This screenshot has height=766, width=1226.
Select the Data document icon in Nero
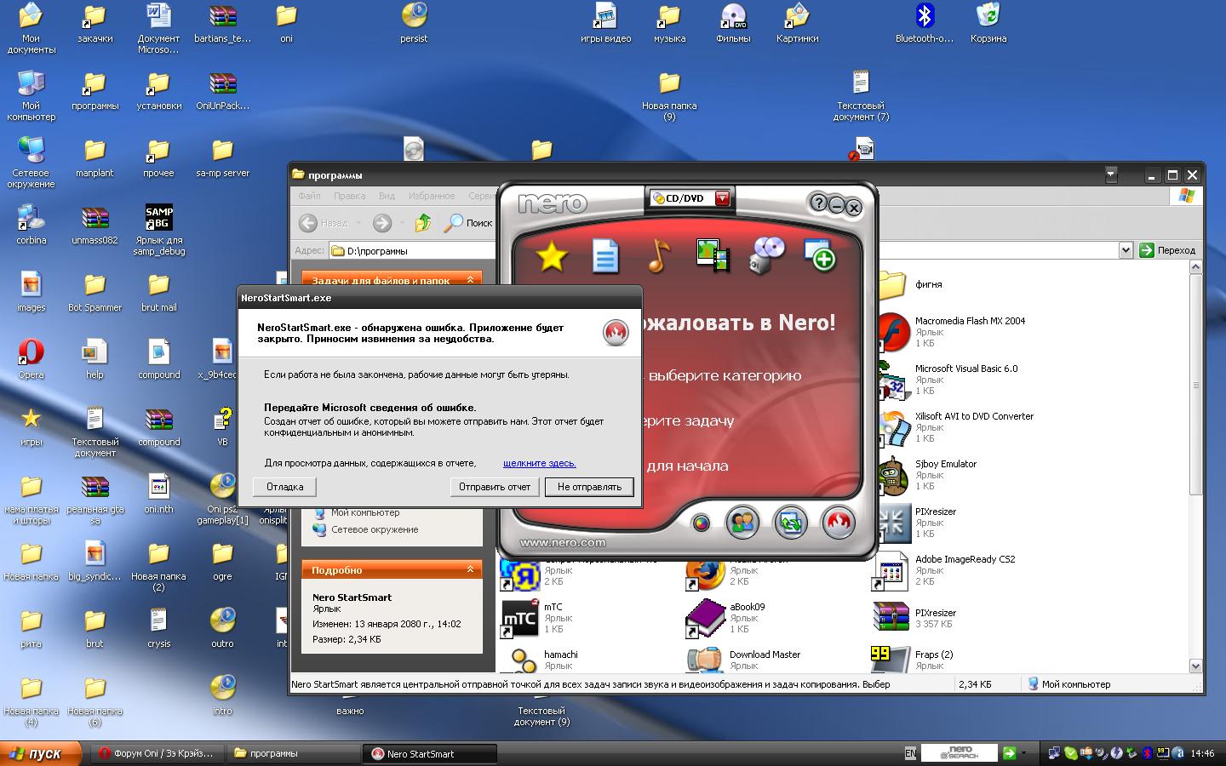604,256
